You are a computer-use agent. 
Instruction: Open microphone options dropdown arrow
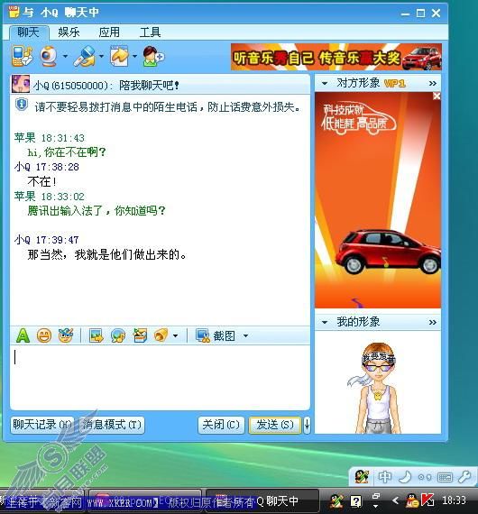101,57
